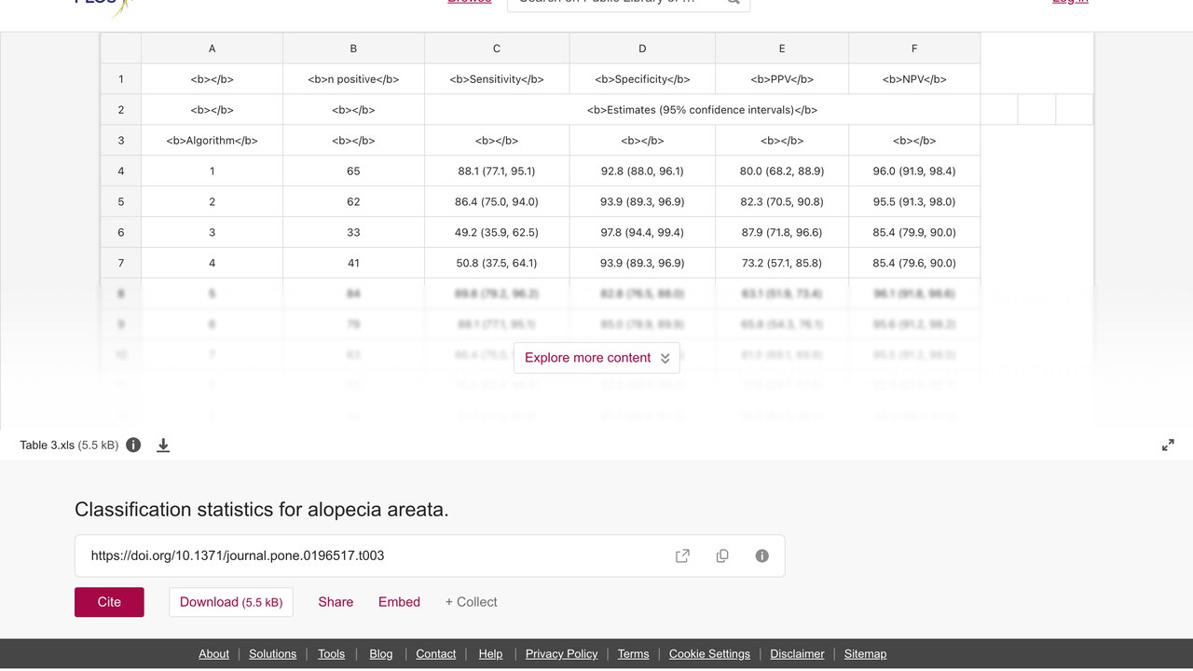The image size is (1193, 671).
Task: Open the About footer link
Action: [213, 654]
